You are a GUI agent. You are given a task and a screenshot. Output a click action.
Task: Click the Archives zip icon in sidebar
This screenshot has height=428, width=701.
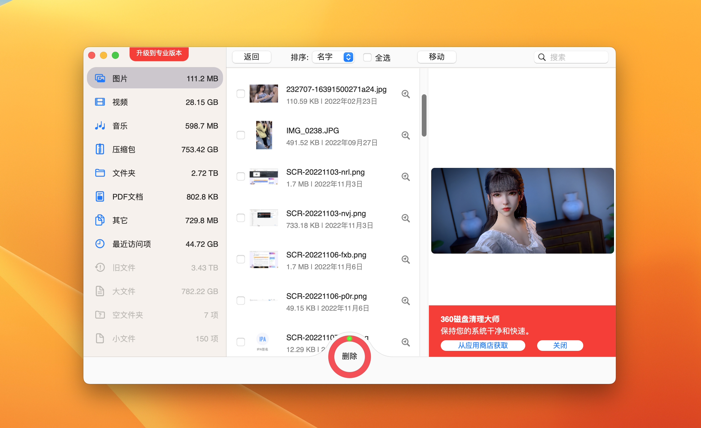point(100,149)
